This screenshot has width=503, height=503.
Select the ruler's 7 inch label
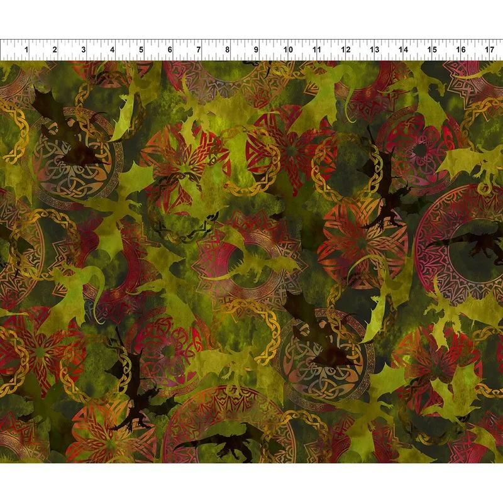[199, 50]
